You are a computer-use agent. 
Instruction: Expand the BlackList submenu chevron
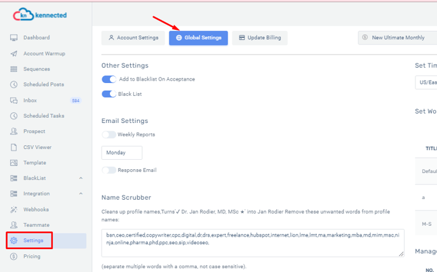pos(81,178)
